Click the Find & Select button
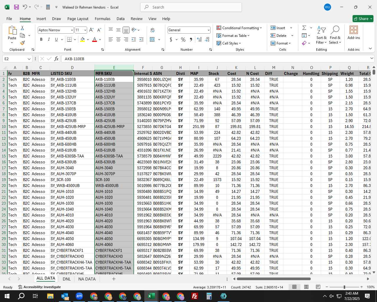This screenshot has width=377, height=302. (335, 35)
